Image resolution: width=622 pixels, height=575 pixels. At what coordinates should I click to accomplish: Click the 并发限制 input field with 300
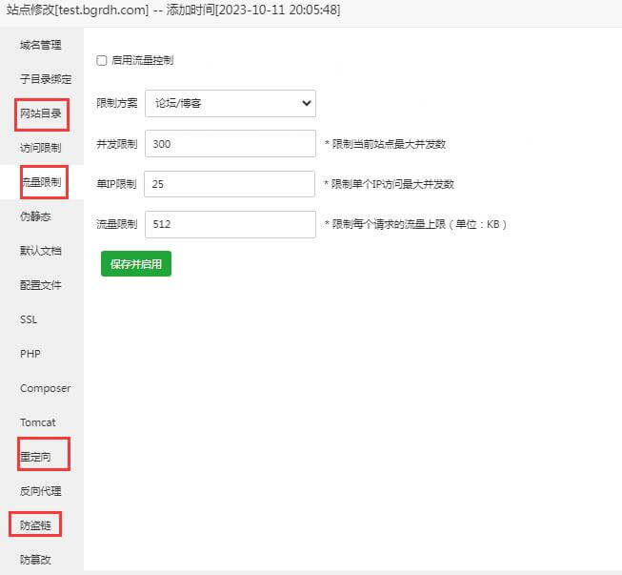(x=231, y=144)
